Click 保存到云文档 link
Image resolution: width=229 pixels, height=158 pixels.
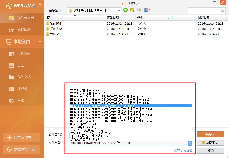(x=183, y=151)
